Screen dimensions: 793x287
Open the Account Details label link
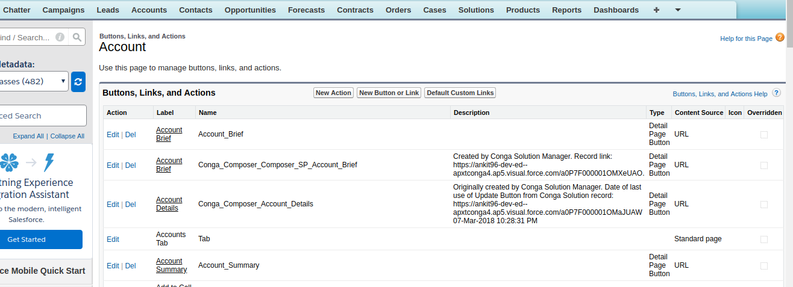pyautogui.click(x=169, y=204)
